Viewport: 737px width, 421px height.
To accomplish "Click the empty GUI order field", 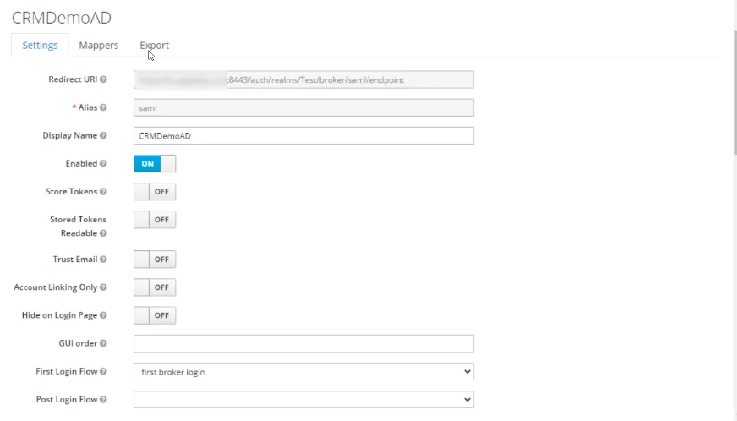I will pyautogui.click(x=303, y=344).
